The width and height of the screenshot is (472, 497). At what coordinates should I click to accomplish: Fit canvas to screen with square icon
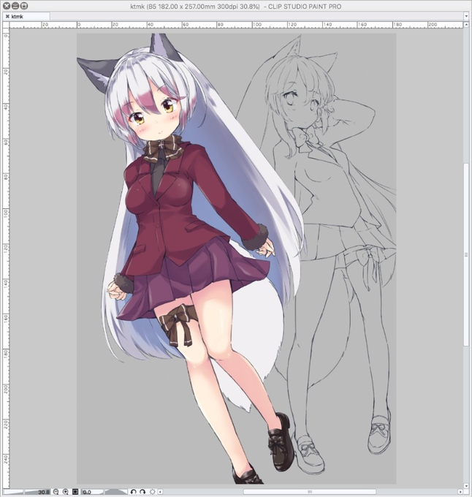pos(75,492)
